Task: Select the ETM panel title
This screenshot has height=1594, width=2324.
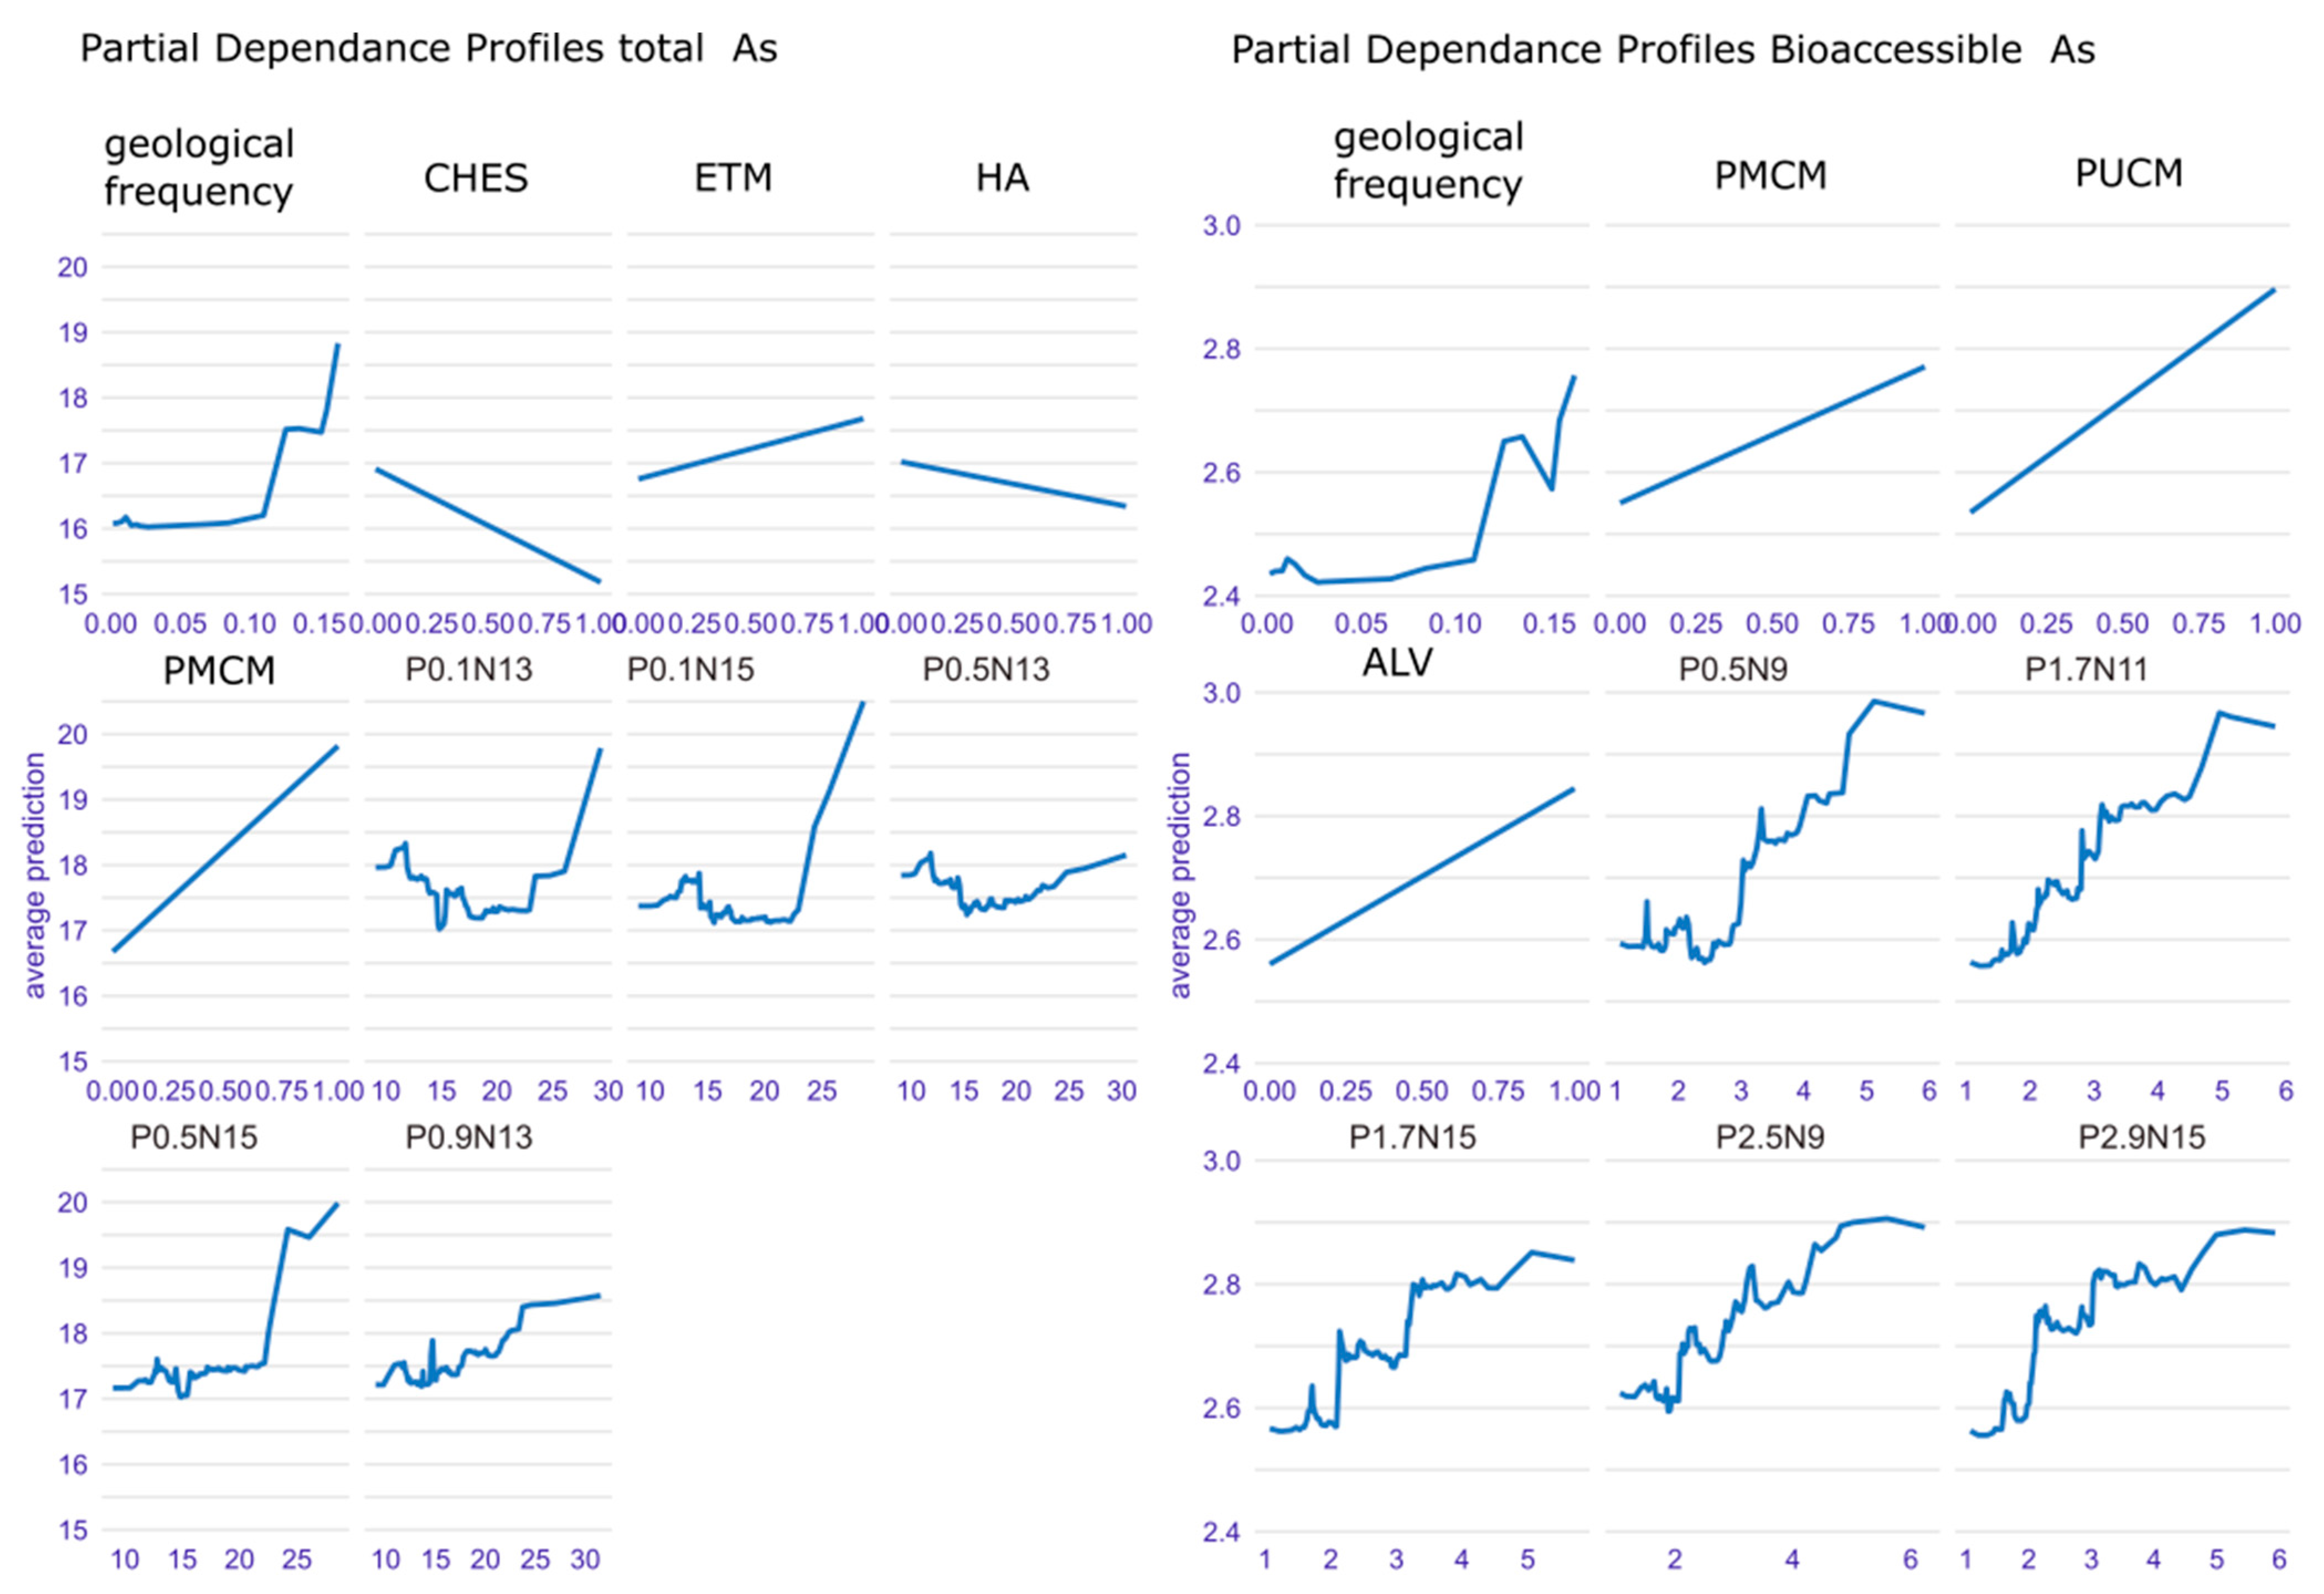Action: pyautogui.click(x=733, y=178)
